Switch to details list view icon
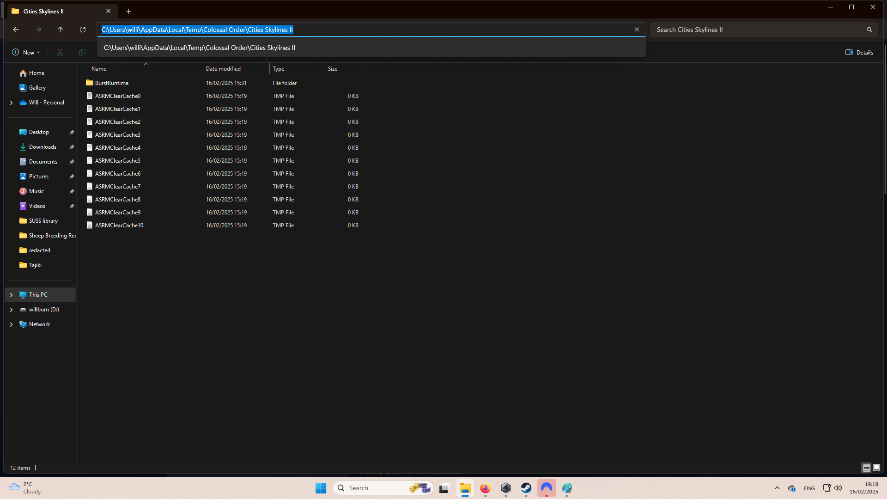The width and height of the screenshot is (887, 499). 867,468
